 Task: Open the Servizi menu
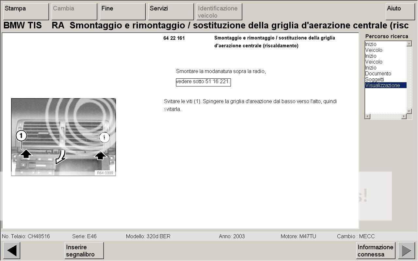pyautogui.click(x=171, y=12)
